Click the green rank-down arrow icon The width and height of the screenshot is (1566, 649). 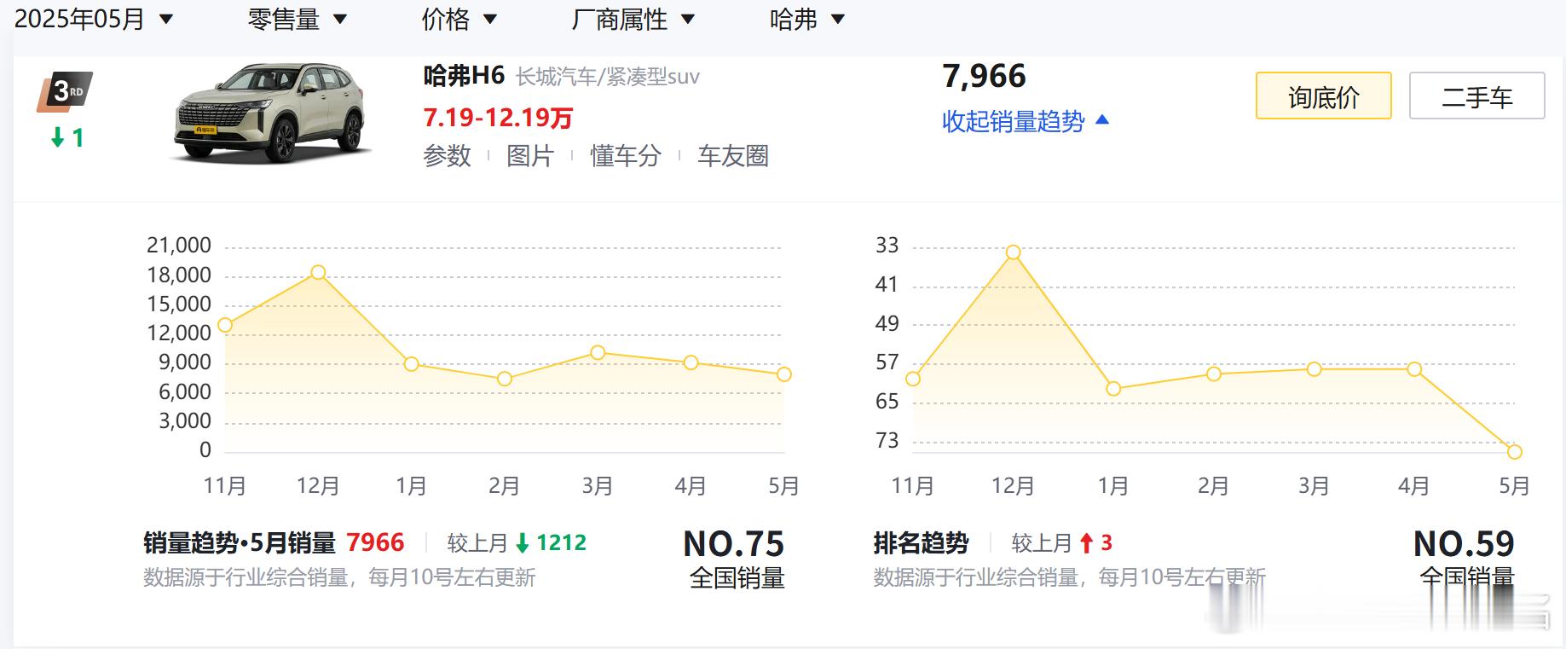tap(58, 137)
